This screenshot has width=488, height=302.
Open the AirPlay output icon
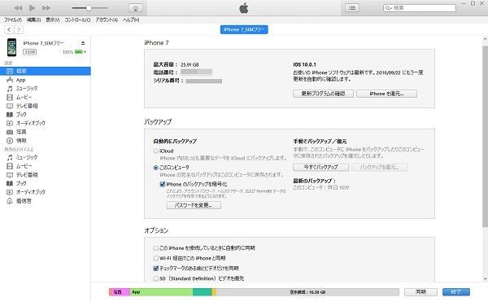point(136,8)
